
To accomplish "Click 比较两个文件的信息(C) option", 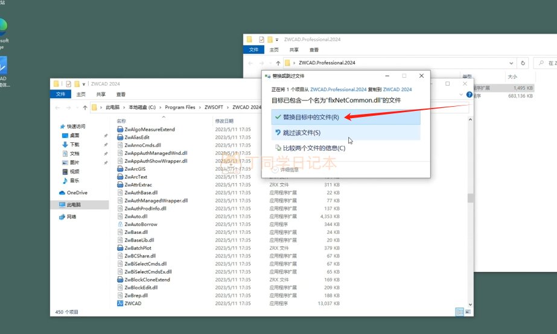I will [314, 148].
